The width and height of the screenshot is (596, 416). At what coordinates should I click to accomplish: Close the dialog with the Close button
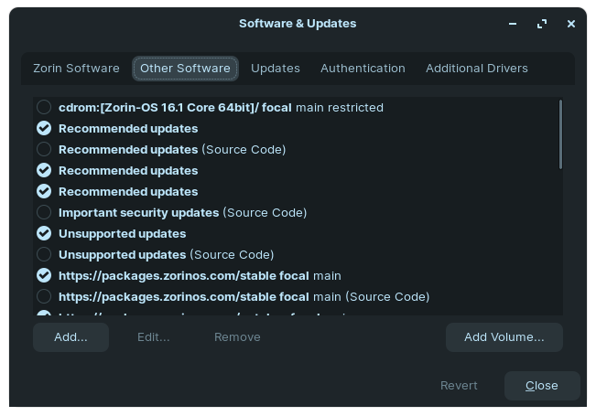[x=542, y=386]
